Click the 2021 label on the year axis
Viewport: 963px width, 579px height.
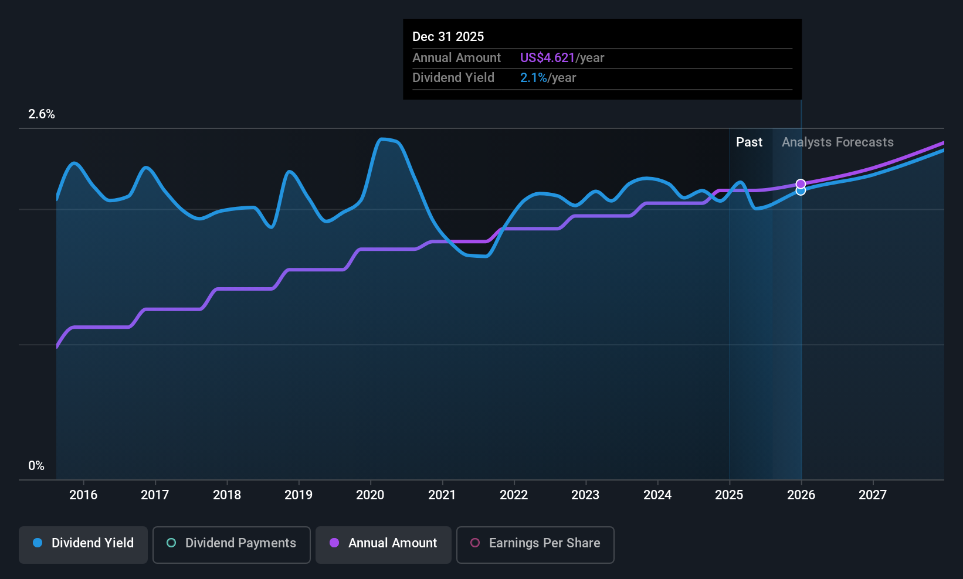pos(442,495)
